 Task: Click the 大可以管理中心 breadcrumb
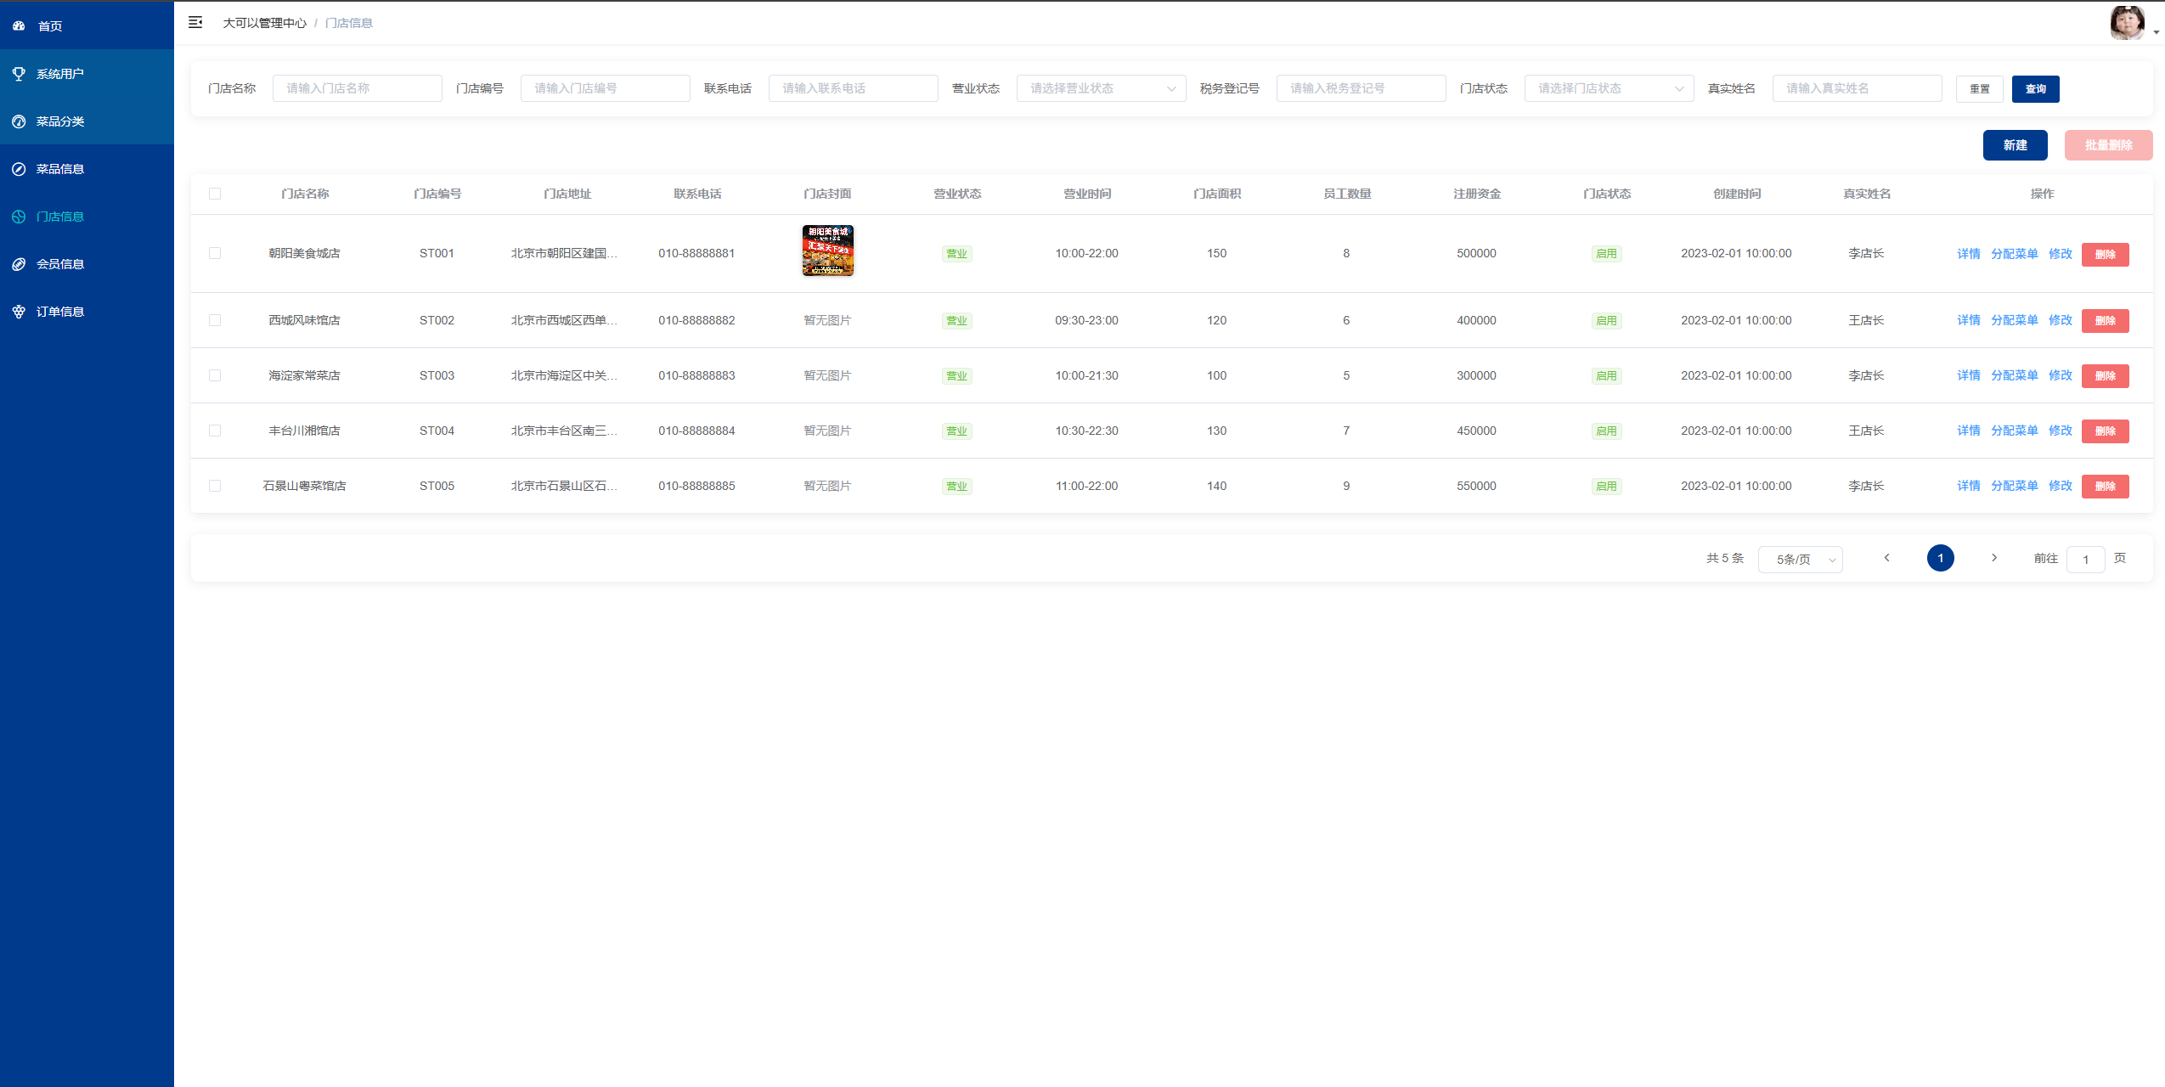click(x=264, y=23)
